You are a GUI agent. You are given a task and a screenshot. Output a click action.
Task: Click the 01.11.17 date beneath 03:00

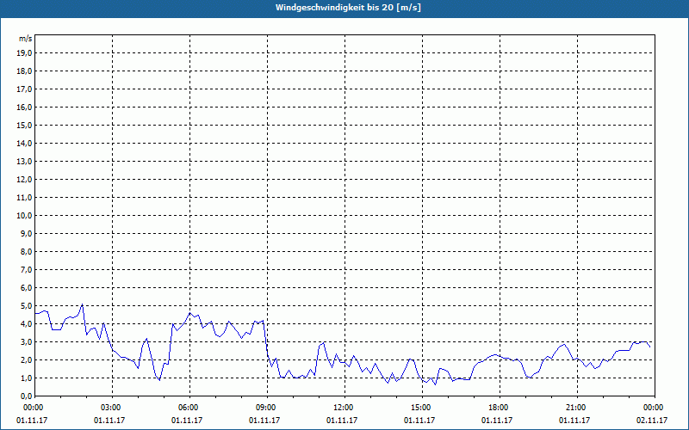click(109, 420)
